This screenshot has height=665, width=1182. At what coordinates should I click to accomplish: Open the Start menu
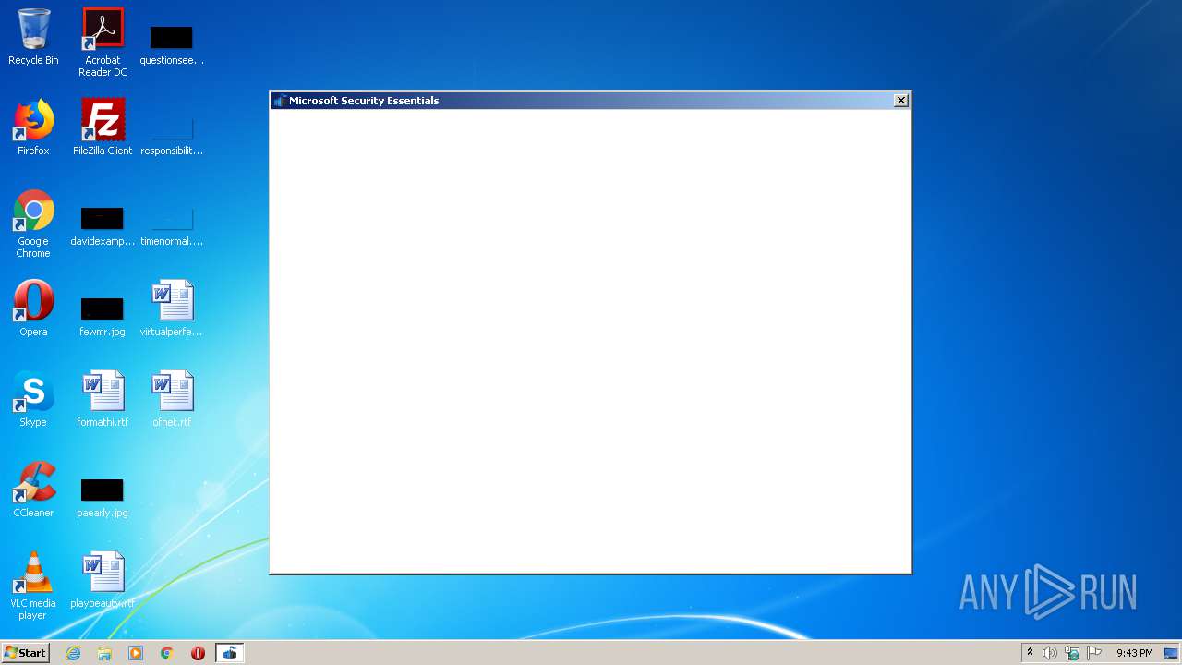tap(26, 653)
